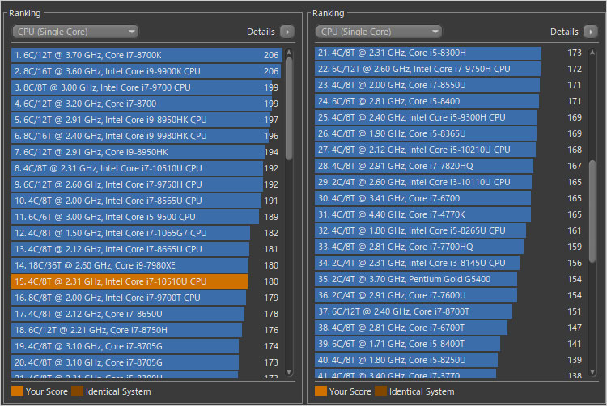The image size is (607, 406).
Task: Select row 20 Core i7-8705G
Action: (146, 362)
